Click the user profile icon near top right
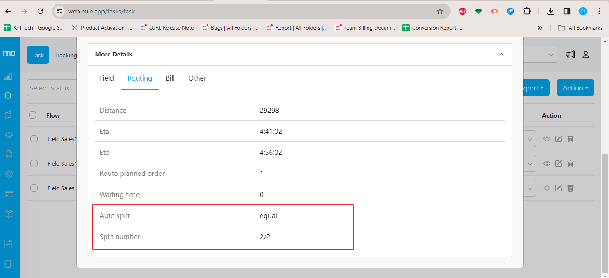 coord(586,54)
